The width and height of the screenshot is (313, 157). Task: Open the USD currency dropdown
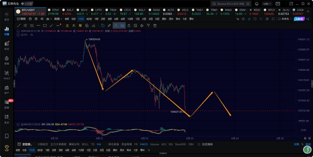(x=267, y=4)
